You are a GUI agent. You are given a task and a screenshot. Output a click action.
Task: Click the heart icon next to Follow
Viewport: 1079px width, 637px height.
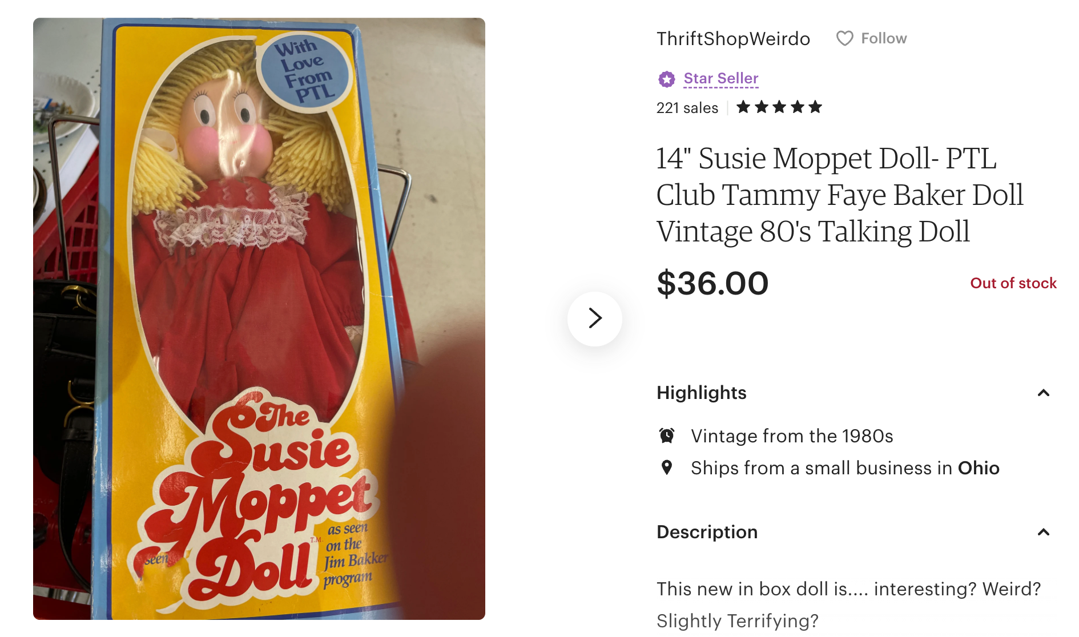(x=845, y=38)
